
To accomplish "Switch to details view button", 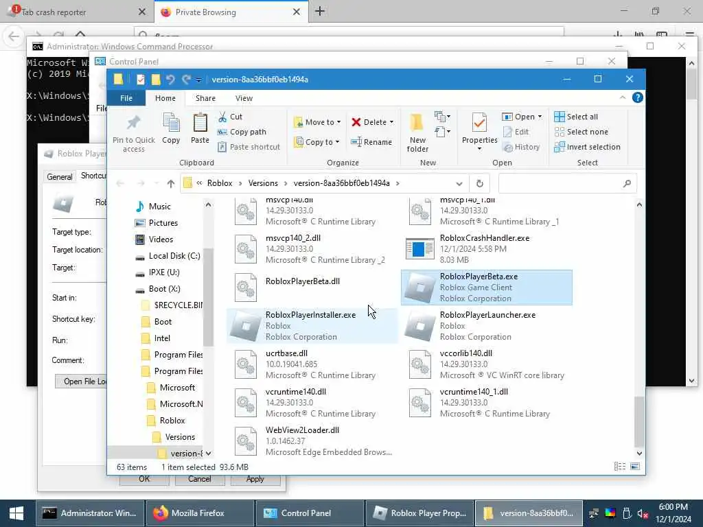I will 620,467.
